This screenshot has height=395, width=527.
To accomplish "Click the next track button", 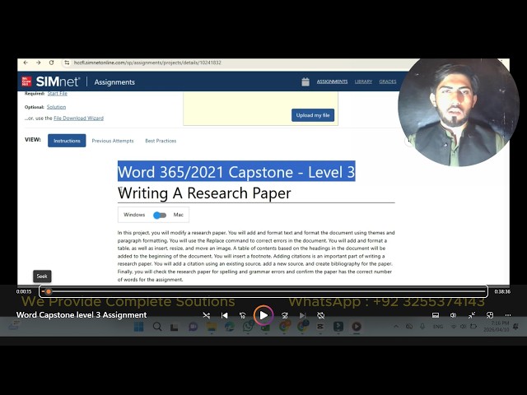I will pyautogui.click(x=302, y=315).
